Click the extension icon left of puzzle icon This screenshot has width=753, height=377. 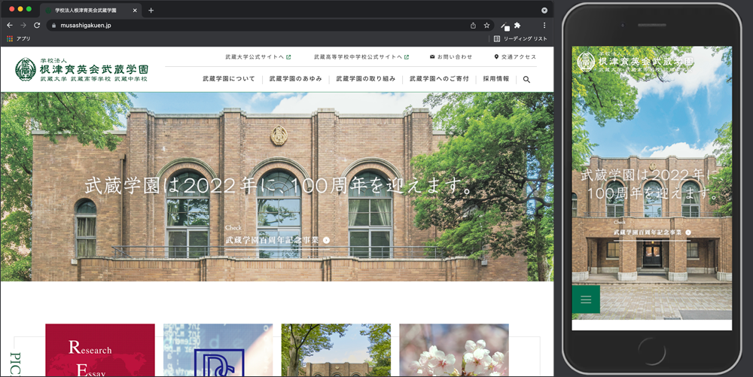click(505, 26)
